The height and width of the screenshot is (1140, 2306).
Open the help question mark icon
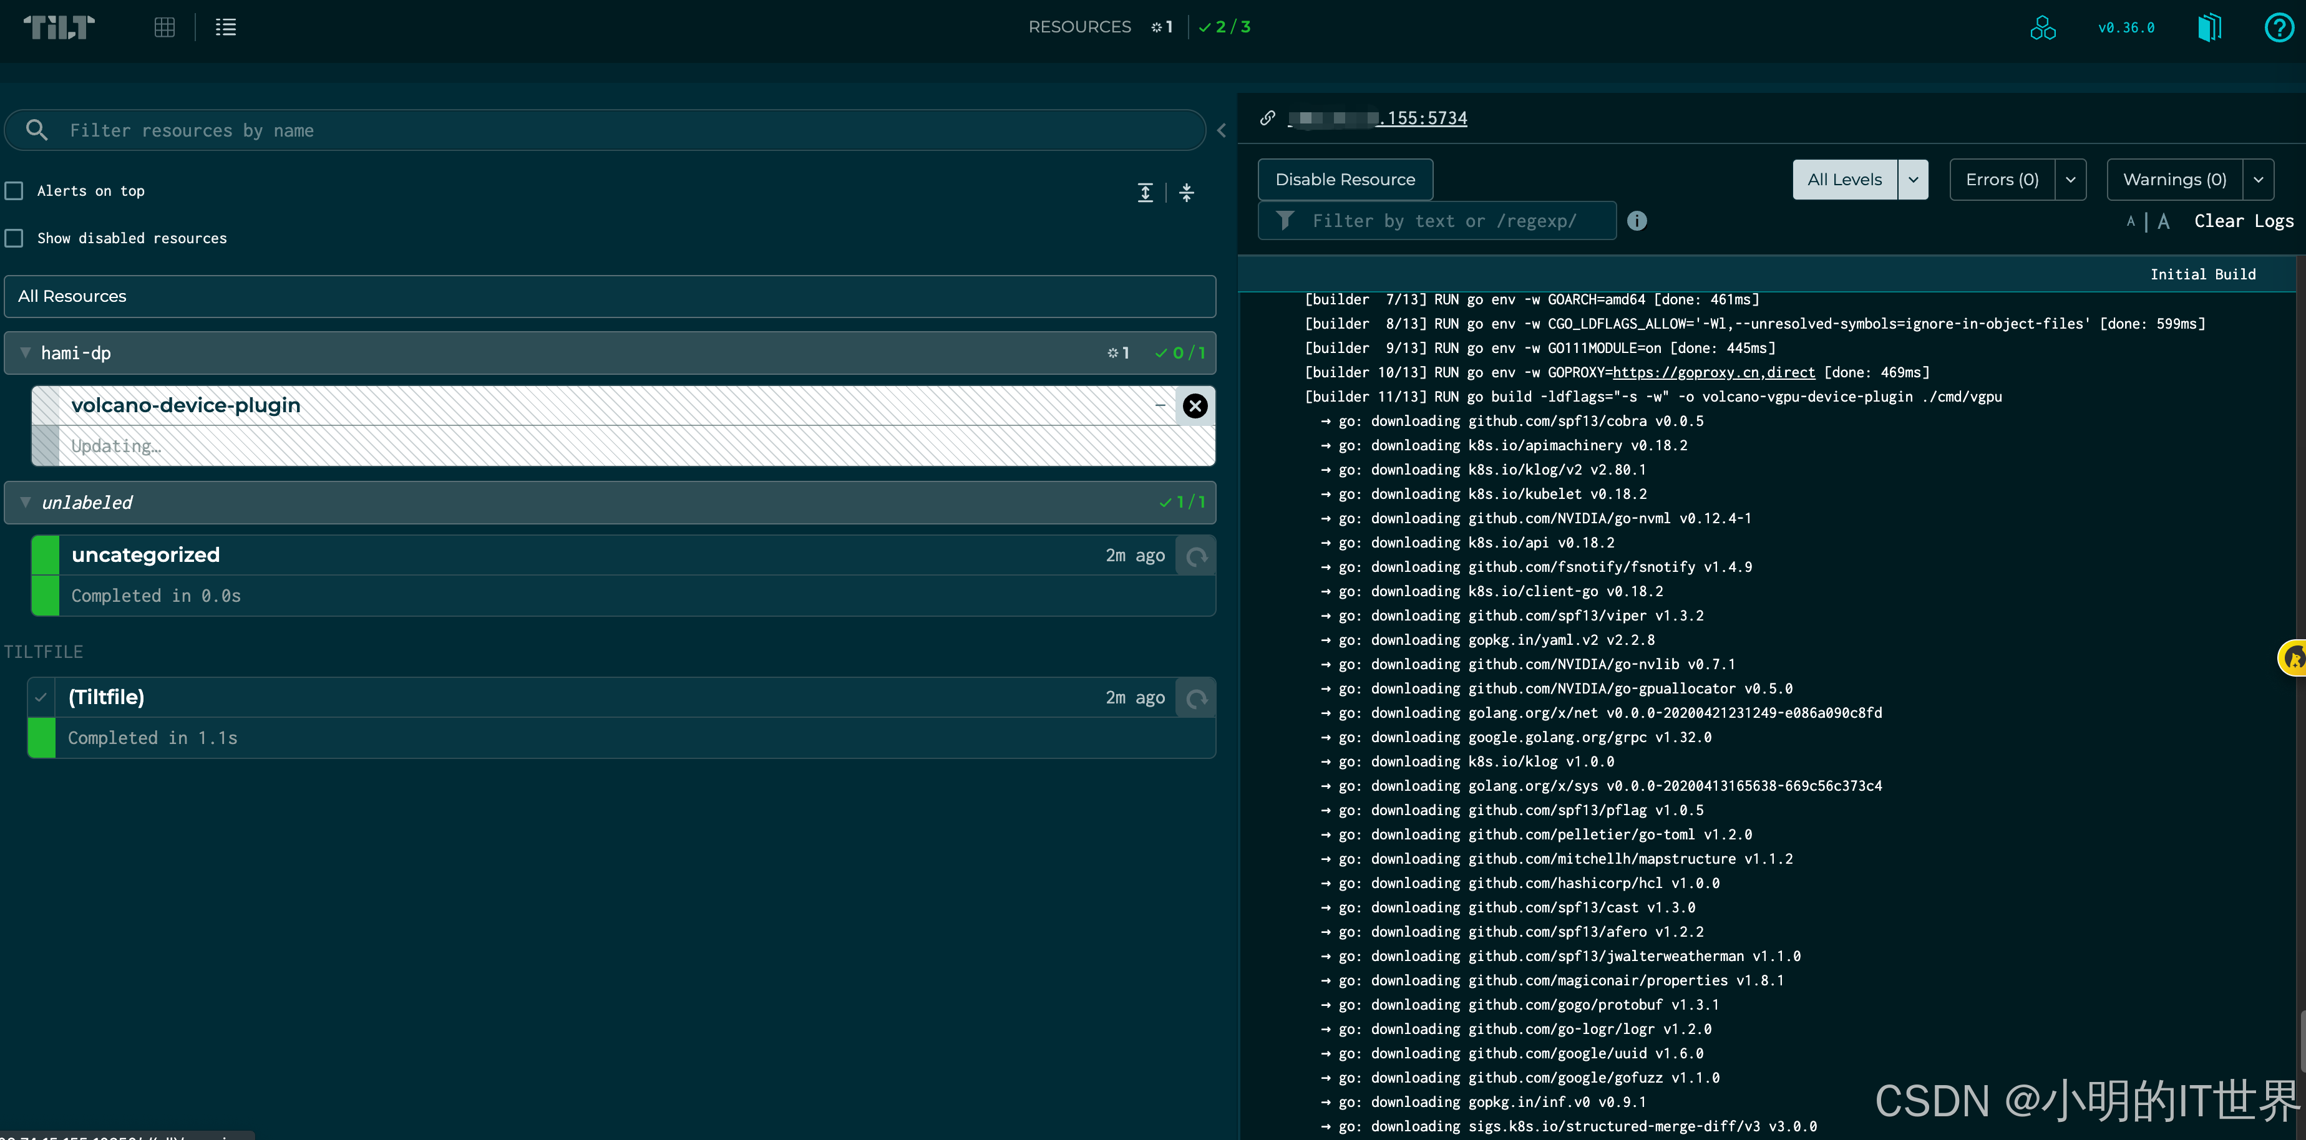(x=2279, y=27)
